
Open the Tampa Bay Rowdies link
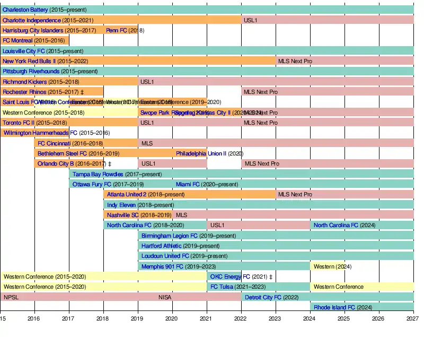(98, 174)
